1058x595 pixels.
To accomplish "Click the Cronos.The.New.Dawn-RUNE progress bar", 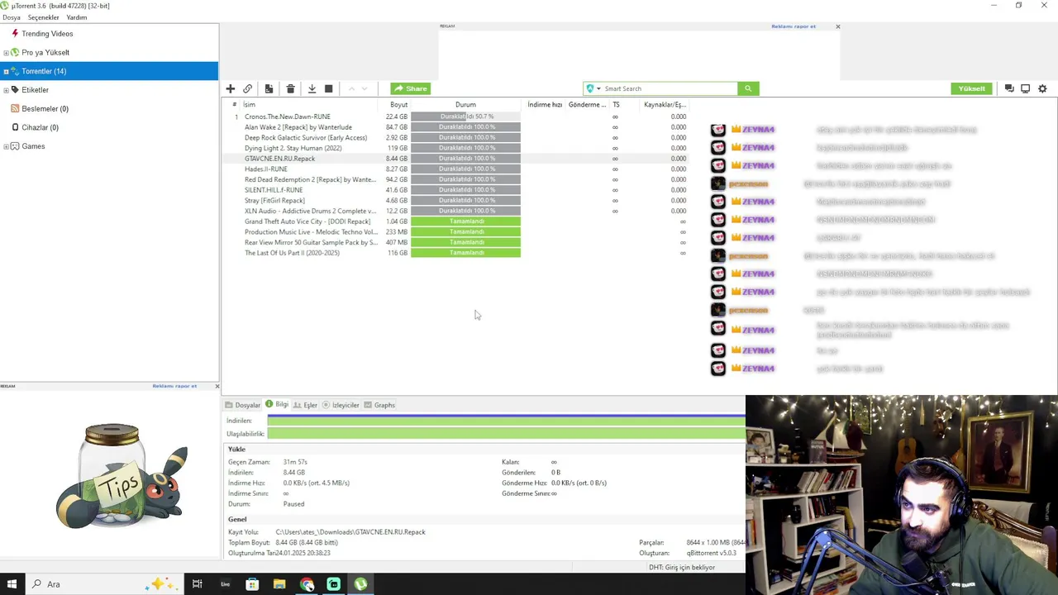I will coord(465,117).
